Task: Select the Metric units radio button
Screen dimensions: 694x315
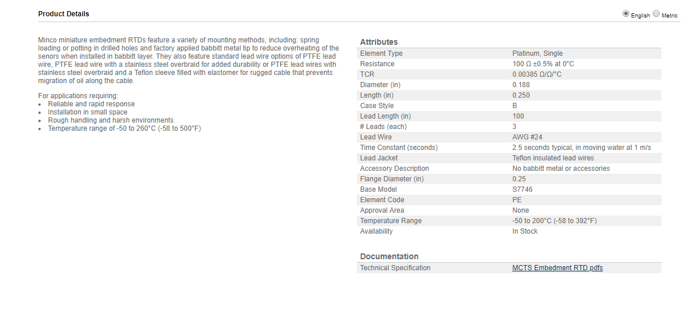Action: 656,14
